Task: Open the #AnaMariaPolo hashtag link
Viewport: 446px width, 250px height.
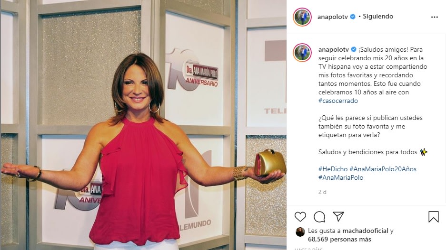Action: pos(341,177)
